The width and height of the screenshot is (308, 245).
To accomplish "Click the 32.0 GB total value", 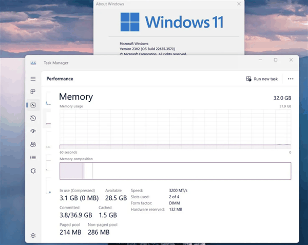I will [282, 98].
